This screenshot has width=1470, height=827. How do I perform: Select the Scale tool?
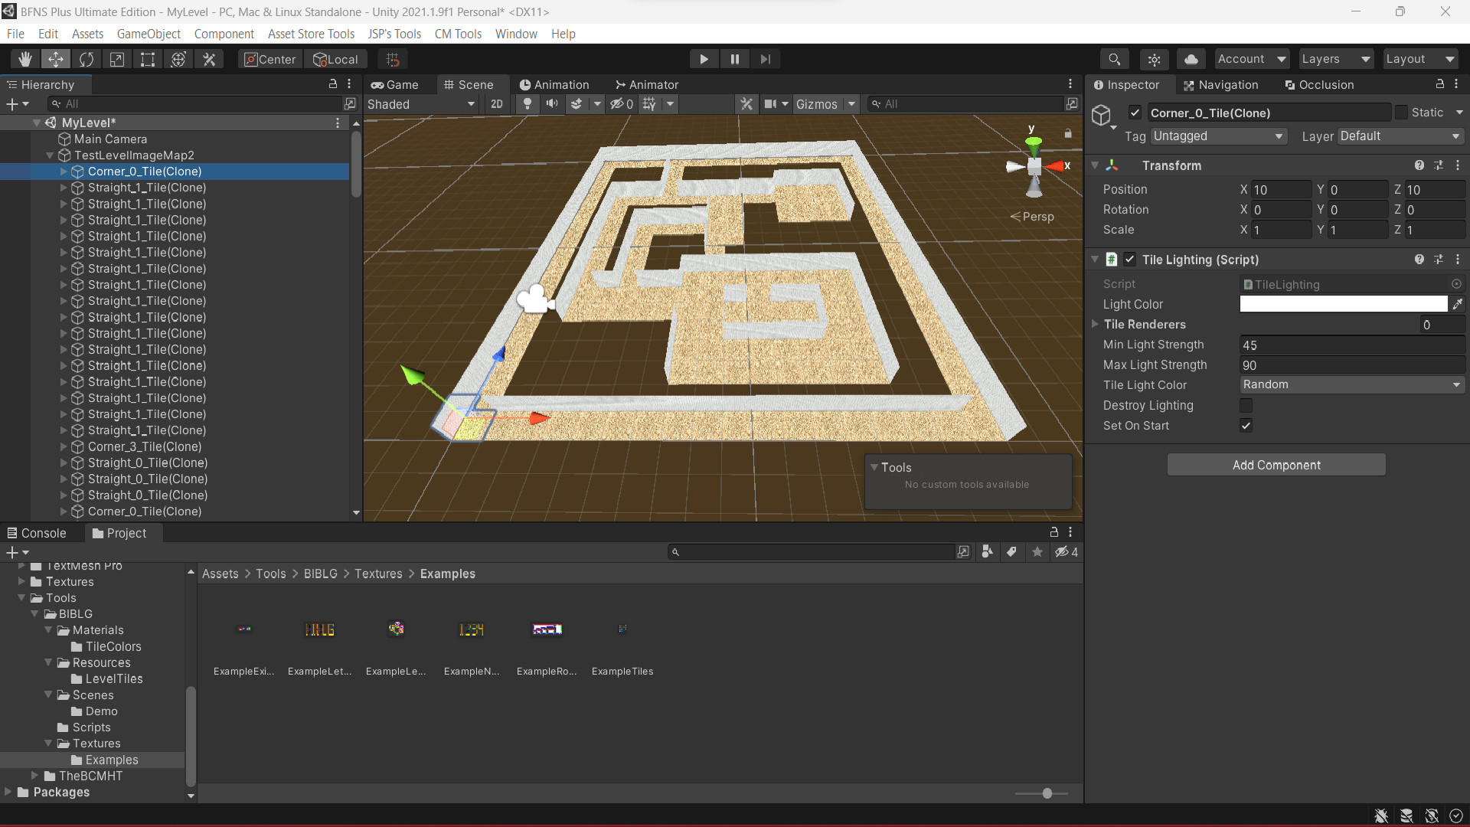coord(117,59)
